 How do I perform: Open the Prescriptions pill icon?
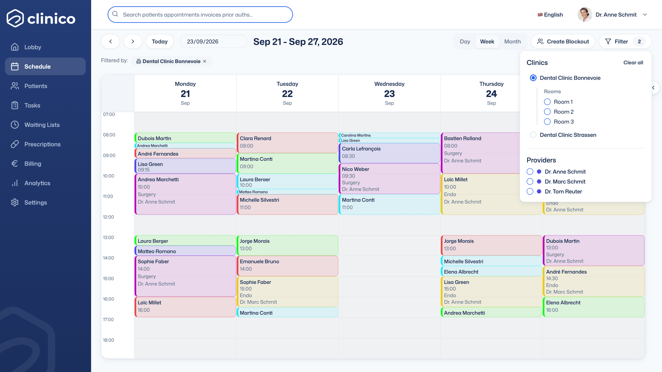(x=15, y=144)
